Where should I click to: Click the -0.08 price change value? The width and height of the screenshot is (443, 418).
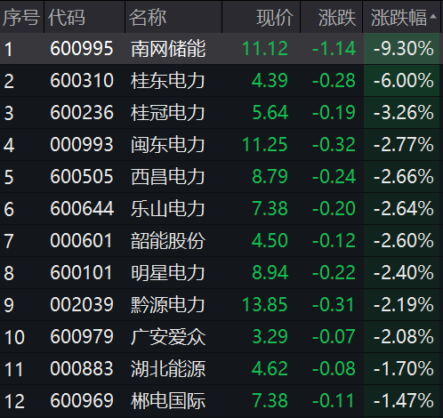[x=334, y=368]
